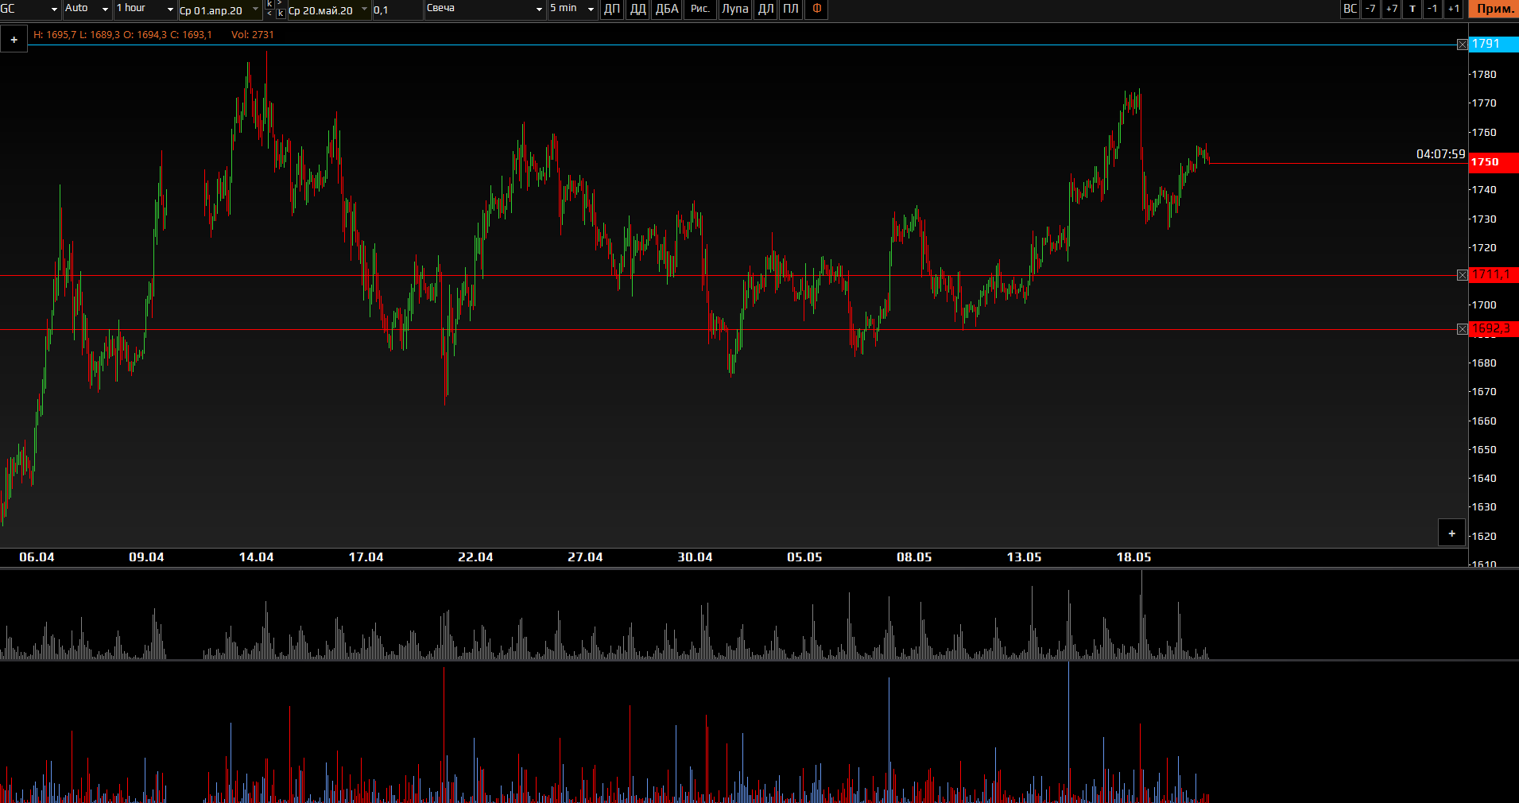1519x803 pixels.
Task: Remove the 1791 price level line
Action: tap(1462, 45)
